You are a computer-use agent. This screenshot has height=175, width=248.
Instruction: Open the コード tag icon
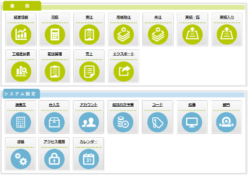(158, 122)
